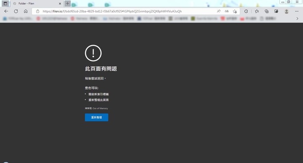
Task: Expand favorites bar overflow chevron
Action: 297,18
